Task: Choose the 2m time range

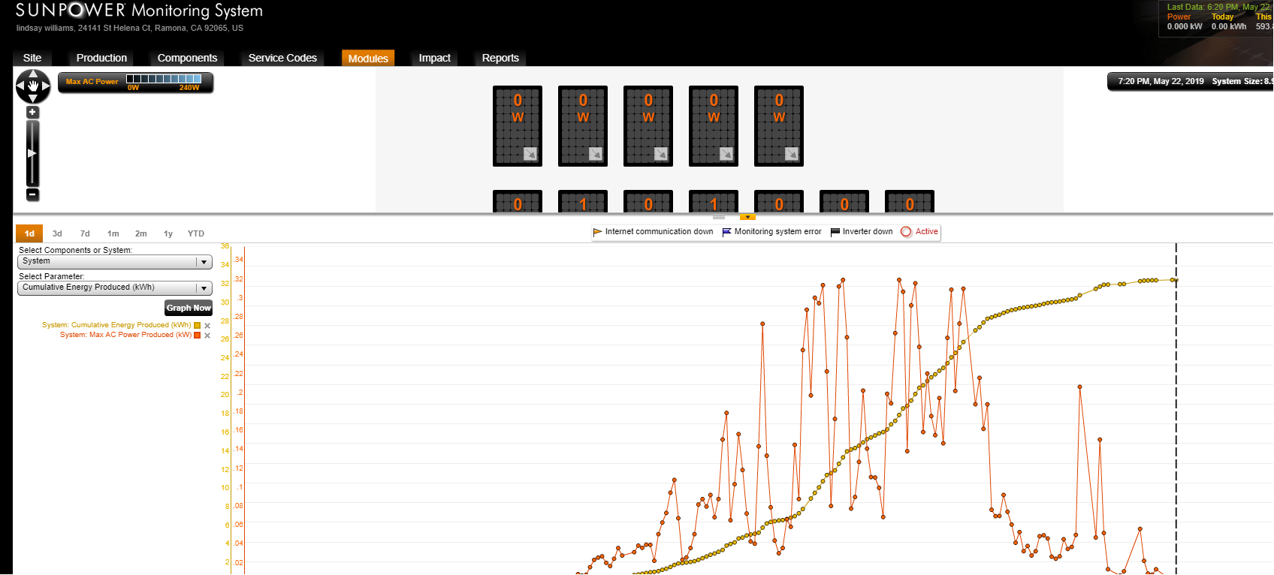Action: (141, 233)
